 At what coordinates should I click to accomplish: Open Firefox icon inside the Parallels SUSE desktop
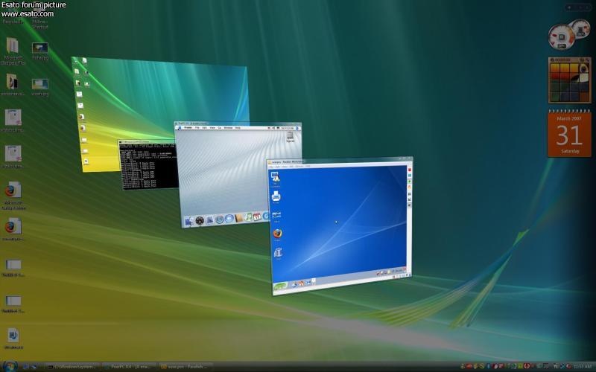tap(277, 234)
